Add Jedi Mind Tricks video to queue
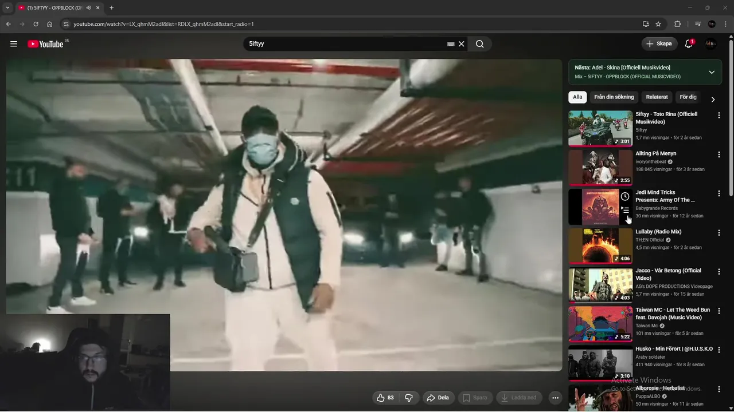 (x=625, y=211)
